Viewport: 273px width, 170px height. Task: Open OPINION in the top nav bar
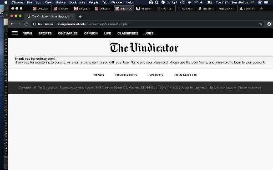[91, 33]
